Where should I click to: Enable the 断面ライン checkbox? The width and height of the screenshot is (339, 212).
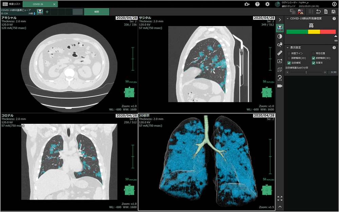[x=289, y=53]
